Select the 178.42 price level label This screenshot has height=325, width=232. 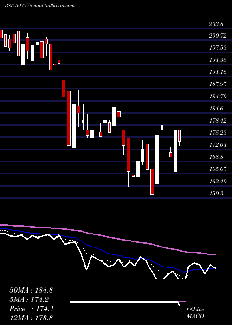[x=218, y=121]
